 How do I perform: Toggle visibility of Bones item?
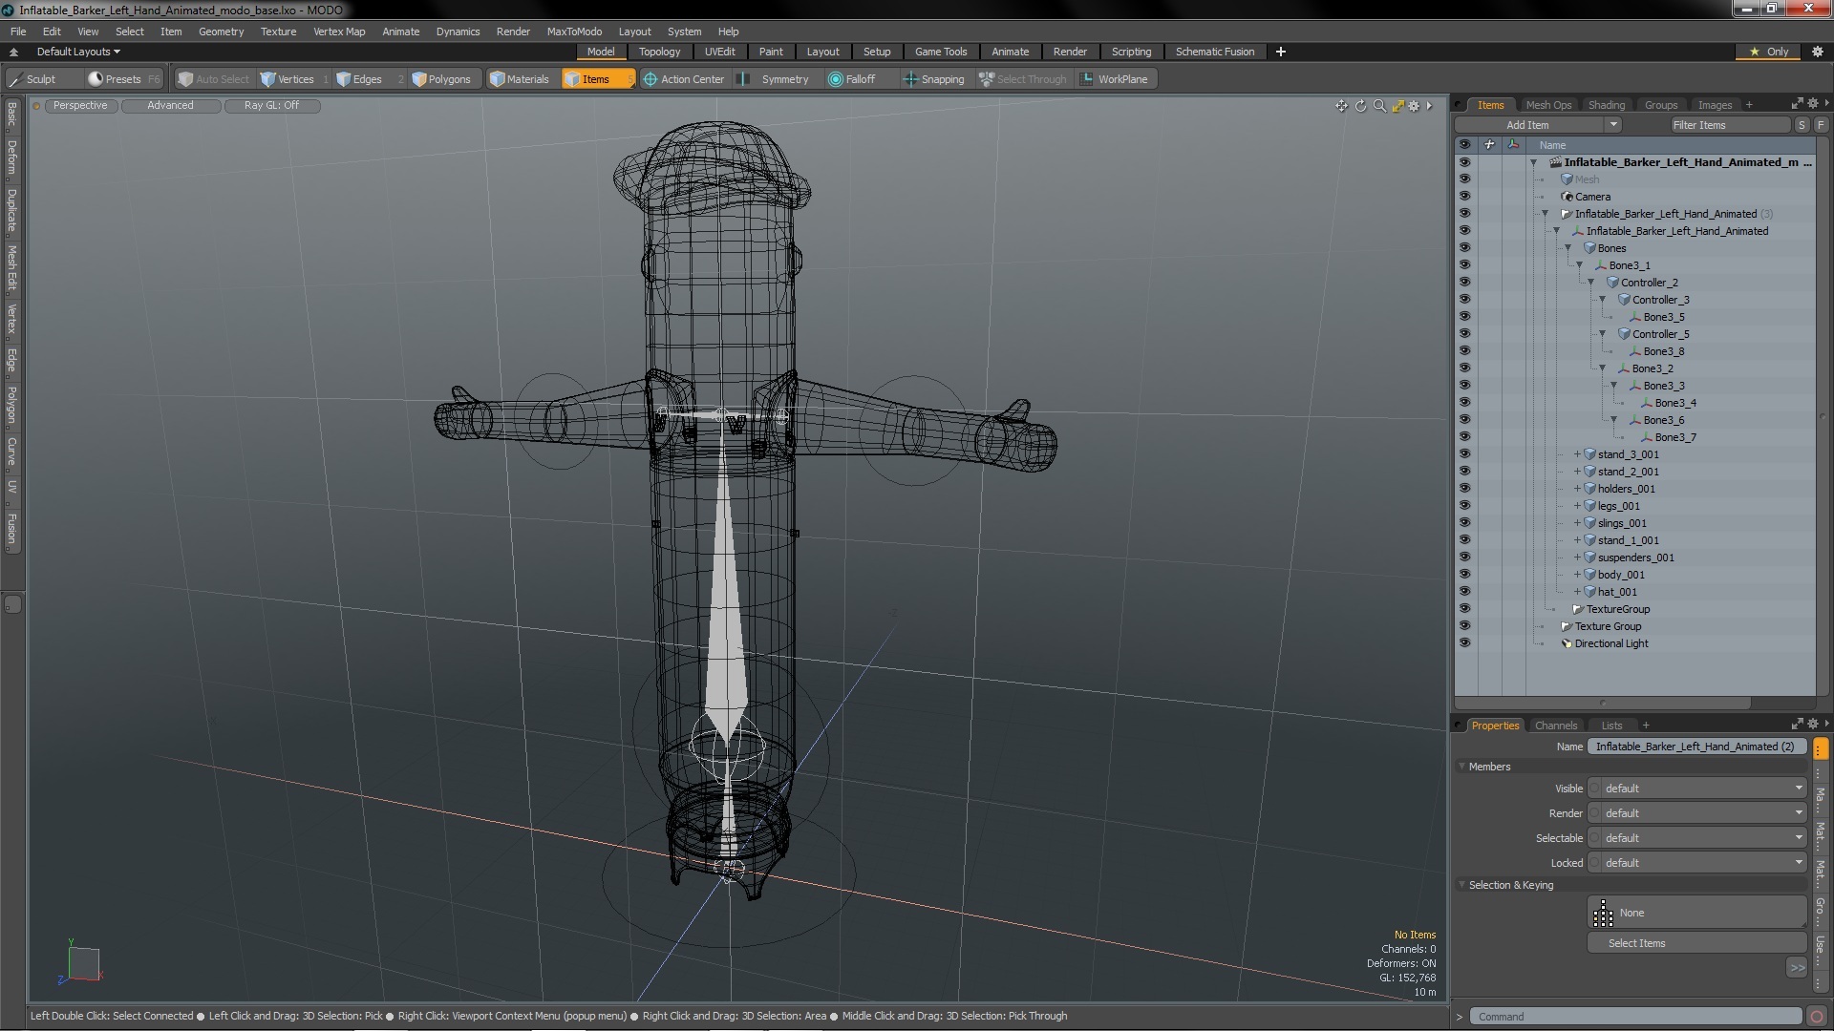[x=1464, y=248]
